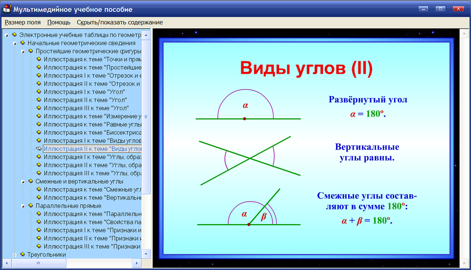The height and width of the screenshot is (270, 471).
Task: Open the "Помощь" menu
Action: coord(58,22)
